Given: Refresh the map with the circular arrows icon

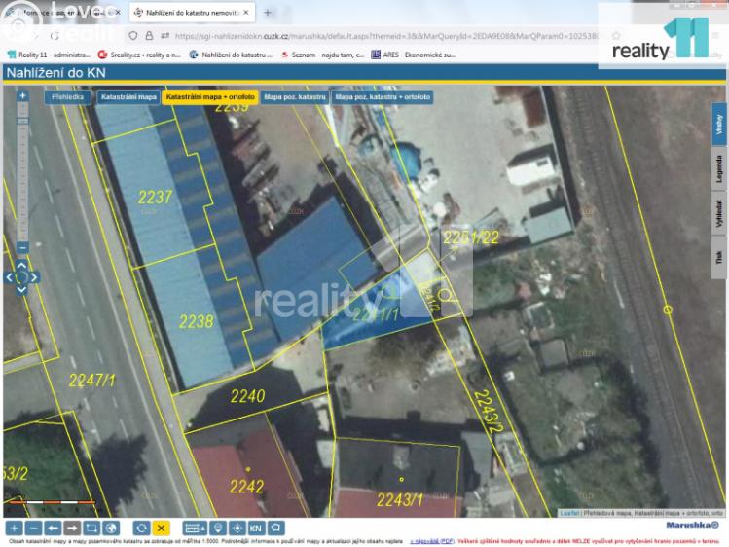Looking at the screenshot, I should coord(141,528).
